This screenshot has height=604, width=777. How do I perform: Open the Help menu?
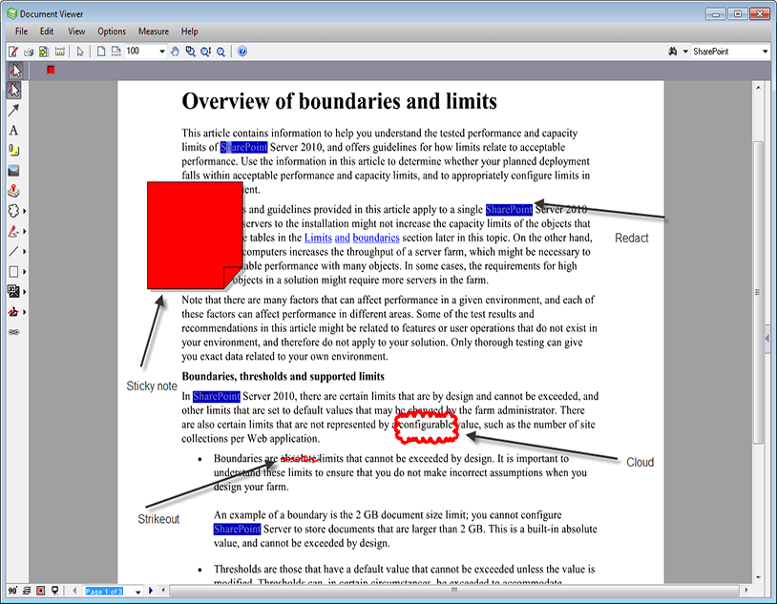(x=189, y=31)
